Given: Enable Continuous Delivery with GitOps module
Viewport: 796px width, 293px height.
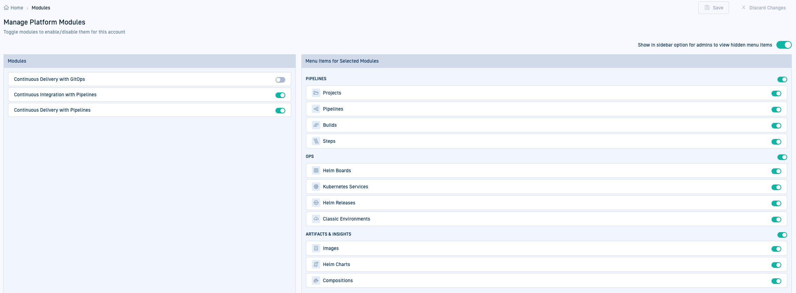Looking at the screenshot, I should coord(280,80).
